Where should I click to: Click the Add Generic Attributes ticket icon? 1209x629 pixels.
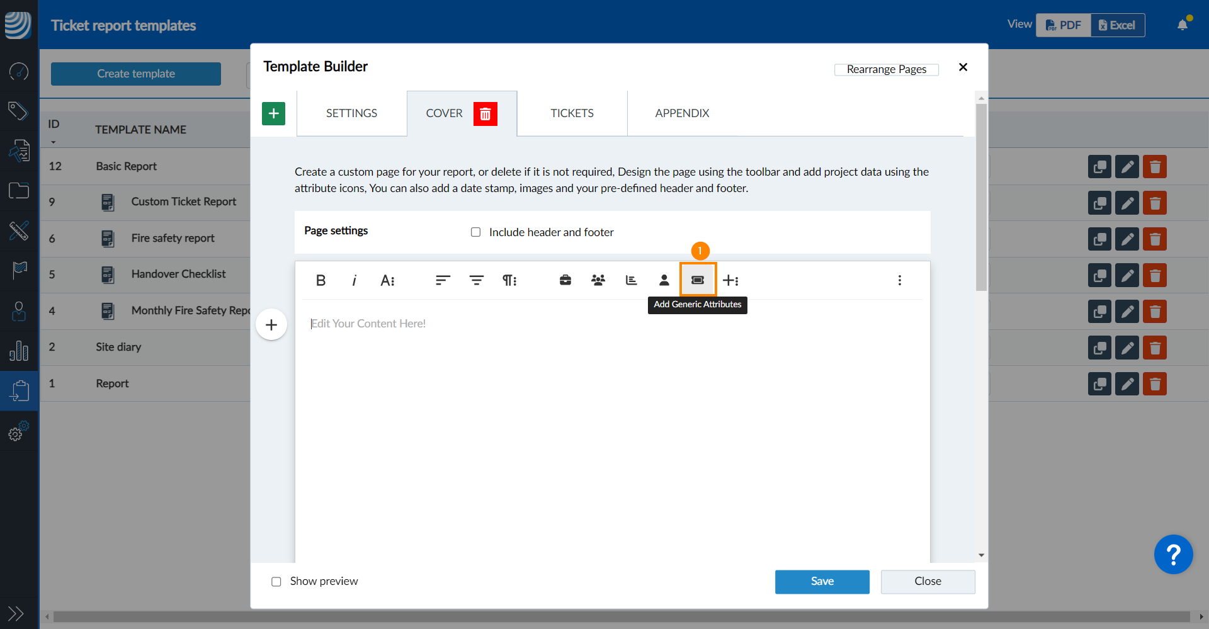click(x=698, y=280)
